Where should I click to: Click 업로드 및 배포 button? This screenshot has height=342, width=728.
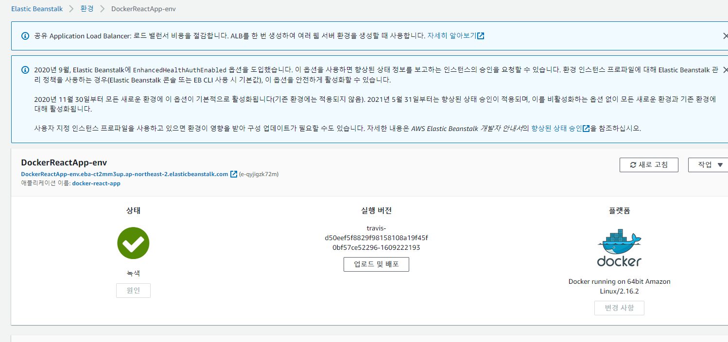[x=376, y=264]
